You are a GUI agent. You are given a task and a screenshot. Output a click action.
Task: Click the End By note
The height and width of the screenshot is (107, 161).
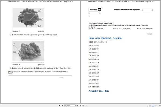tap(38, 72)
